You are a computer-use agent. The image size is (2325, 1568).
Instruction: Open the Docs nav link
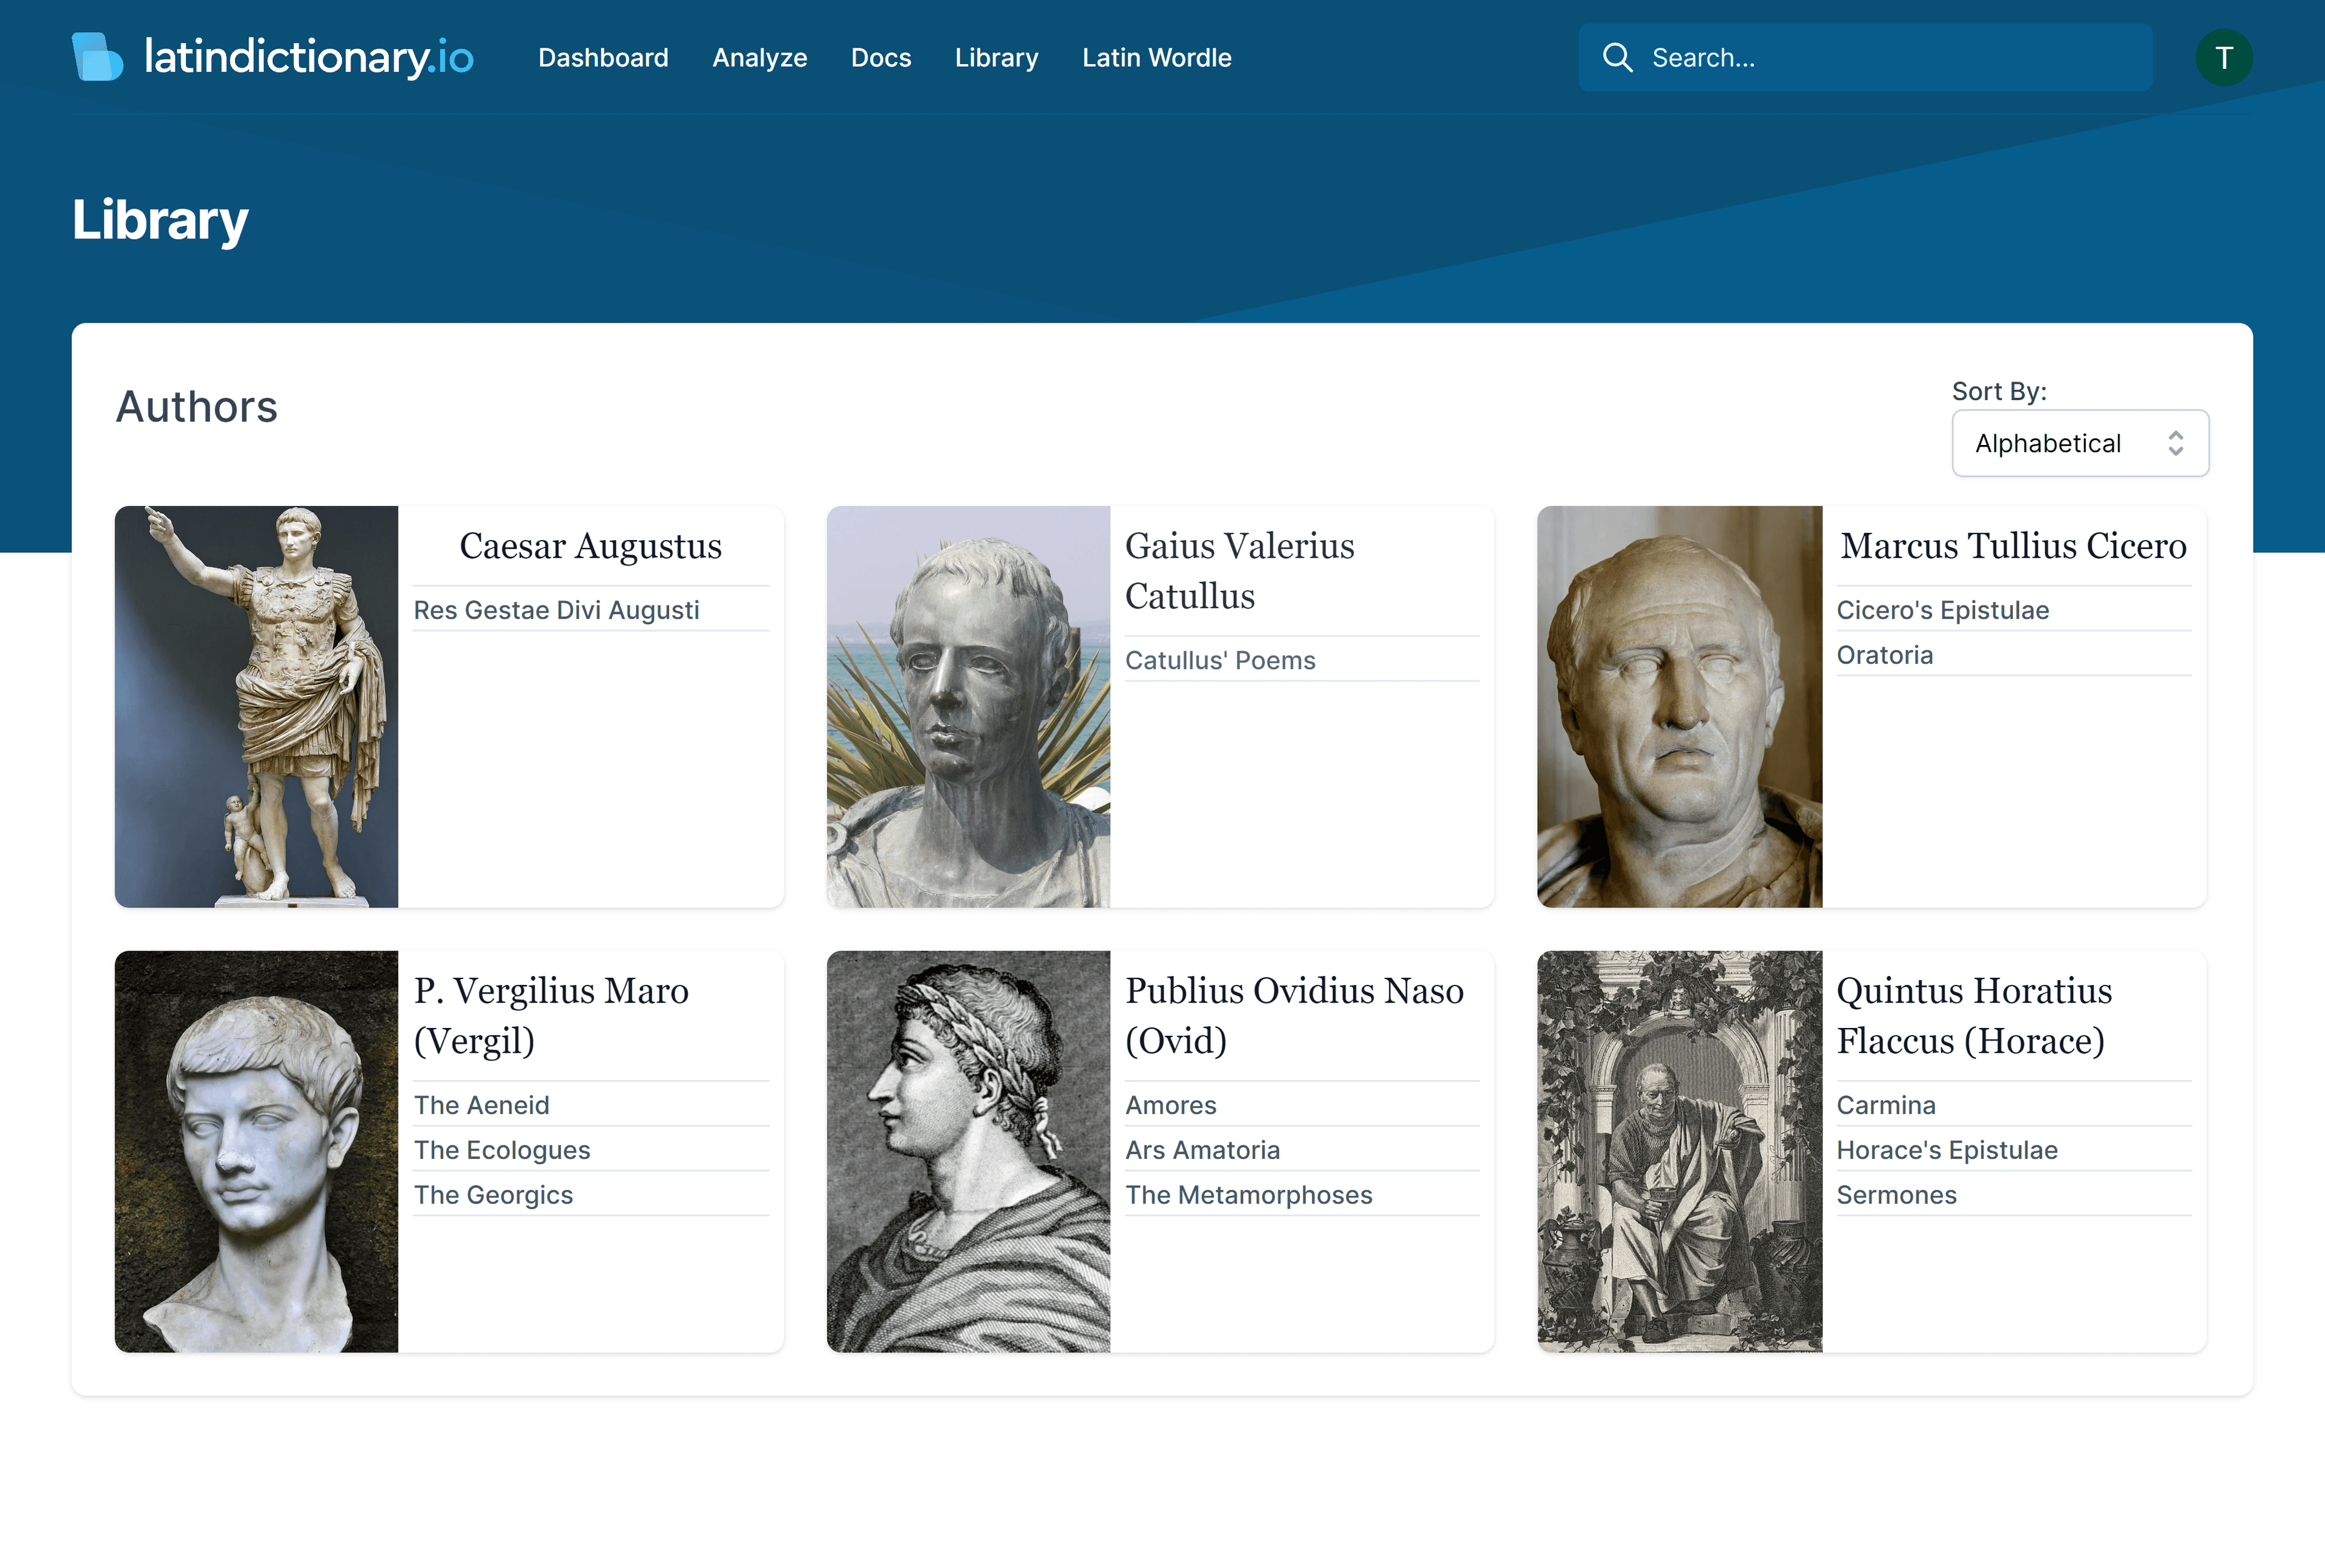point(880,58)
